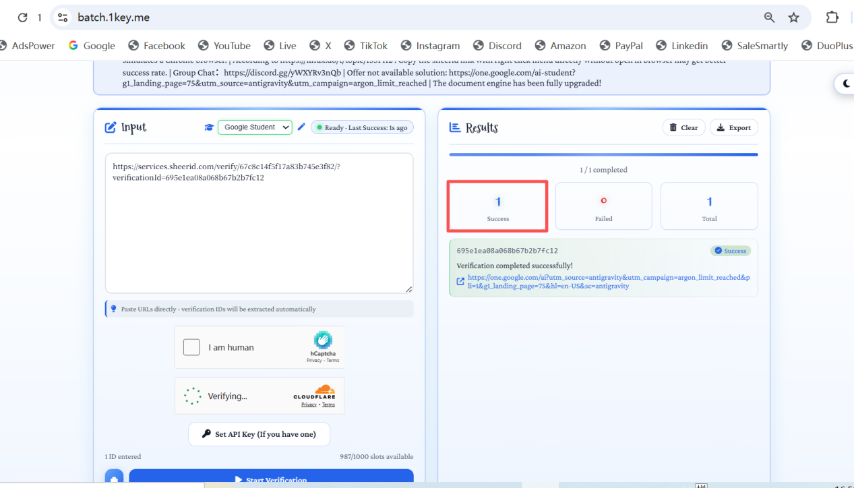Clear the results with the Clear button
Screen dimensions: 854x488
[x=684, y=127]
